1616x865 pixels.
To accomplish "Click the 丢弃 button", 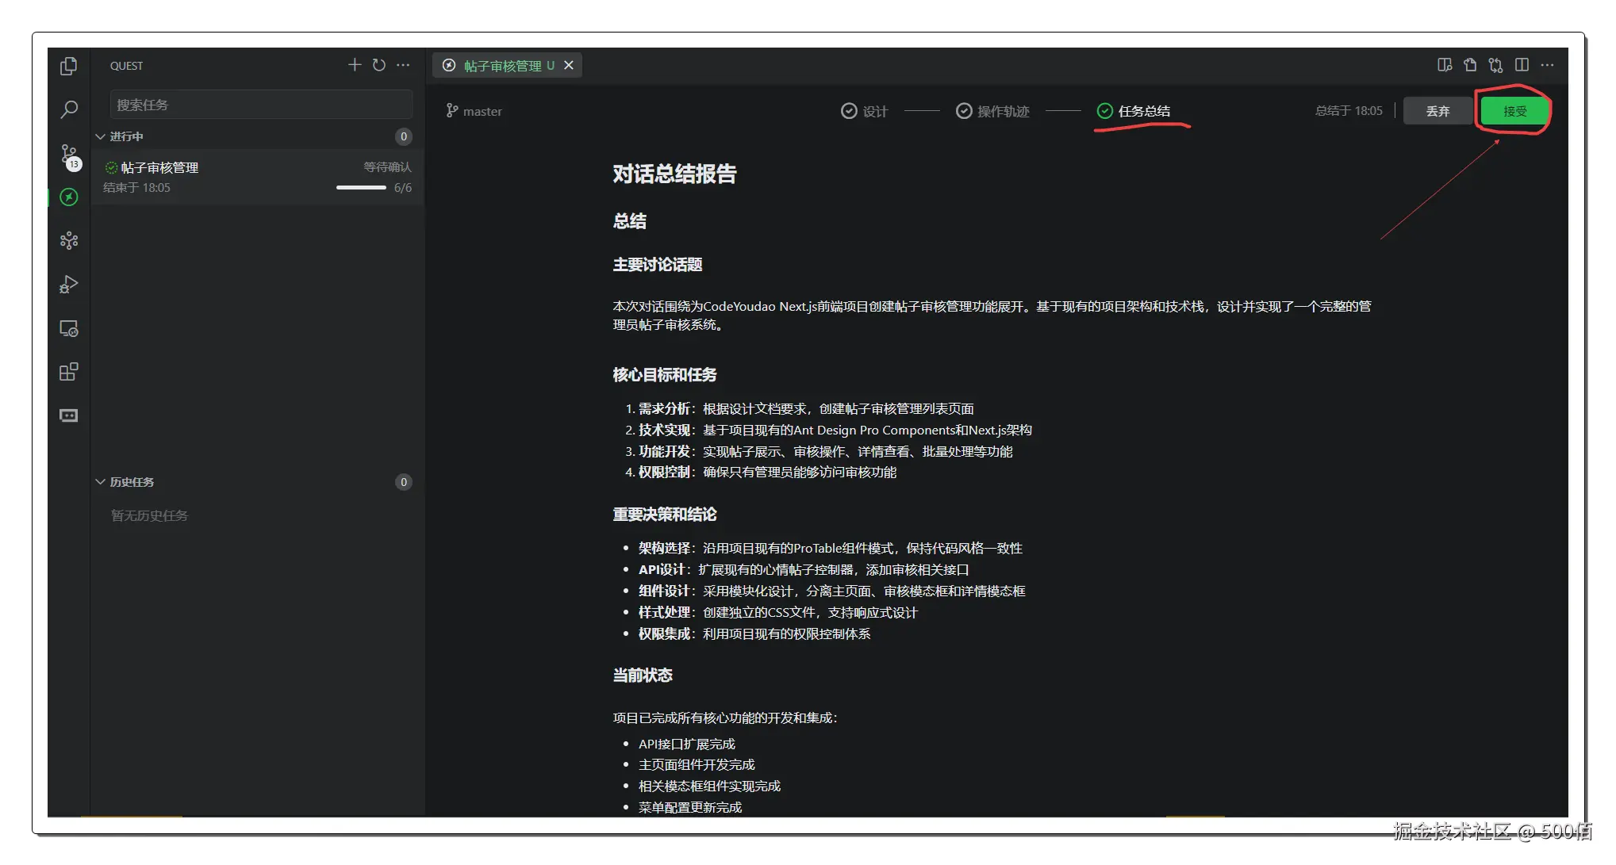I will click(x=1438, y=111).
